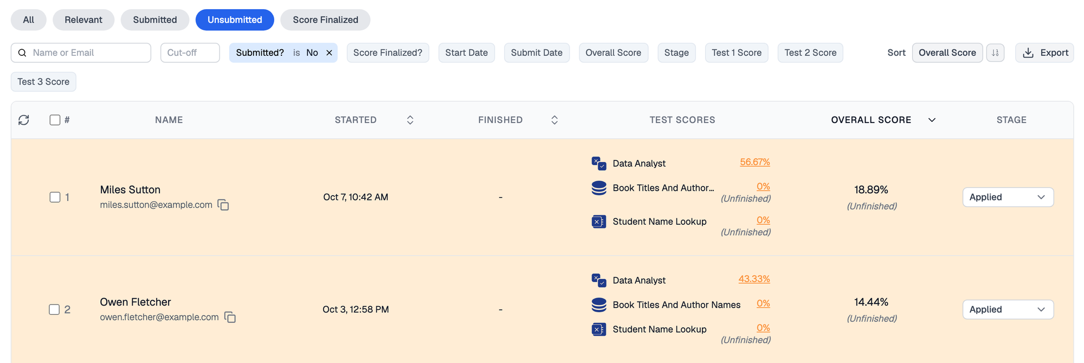This screenshot has height=363, width=1084.
Task: Sort by Finished column arrows
Action: pos(554,120)
